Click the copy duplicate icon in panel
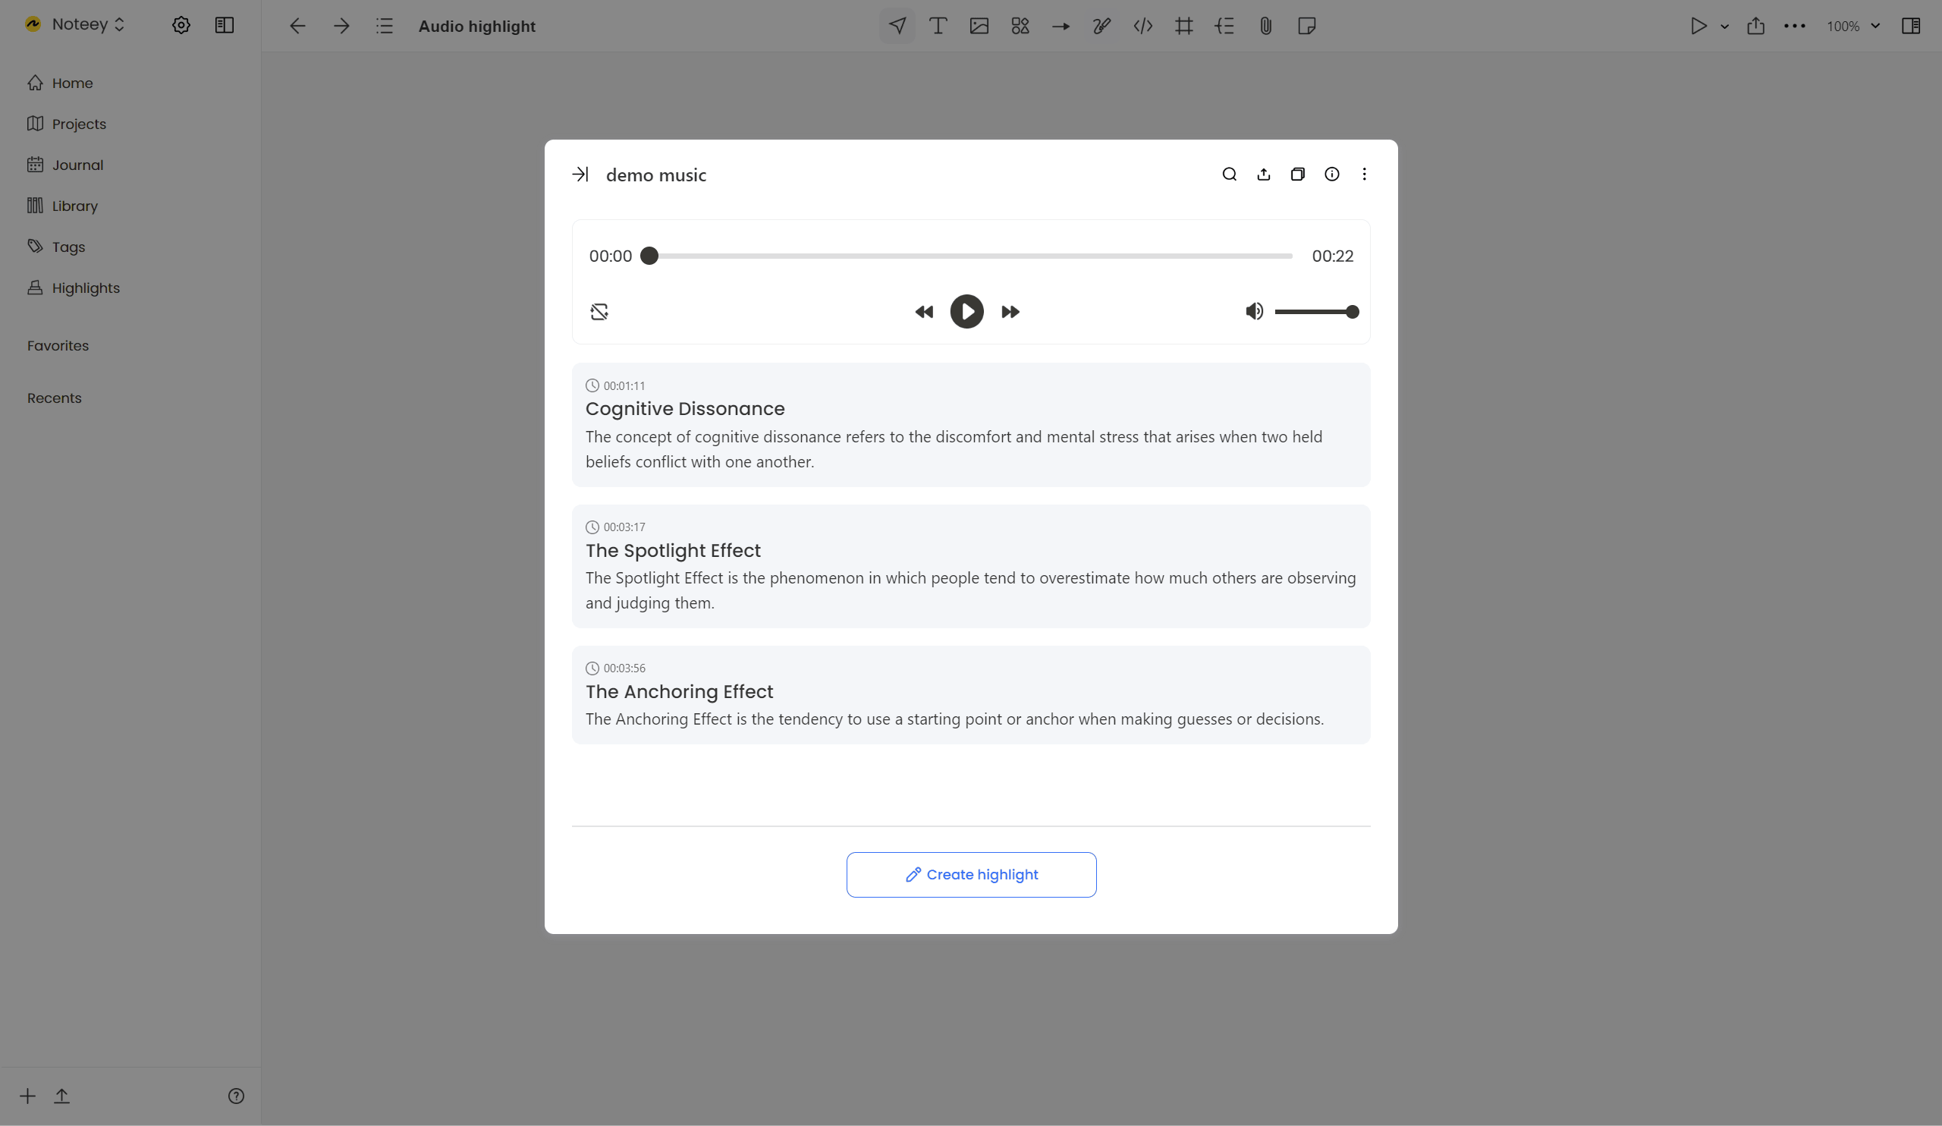Viewport: 1942px width, 1126px height. [1298, 175]
